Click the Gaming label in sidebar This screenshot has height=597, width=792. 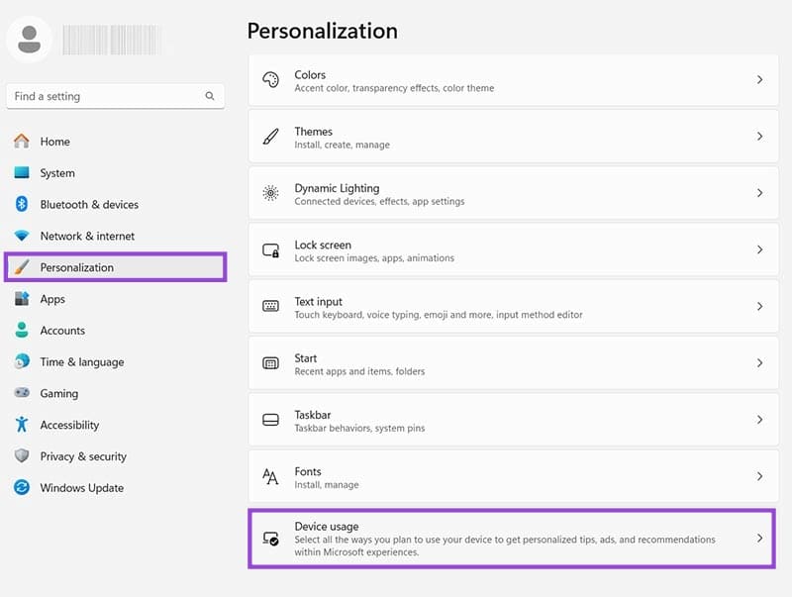coord(59,393)
